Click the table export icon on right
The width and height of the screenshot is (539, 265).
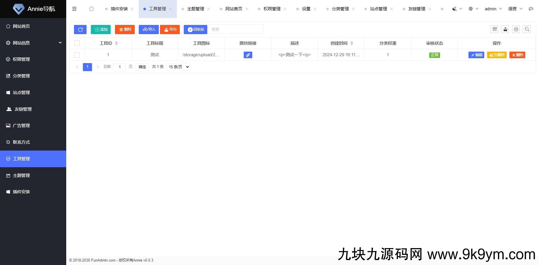(505, 29)
